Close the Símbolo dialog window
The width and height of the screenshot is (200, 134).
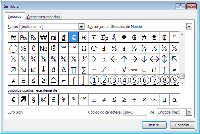click(x=191, y=6)
